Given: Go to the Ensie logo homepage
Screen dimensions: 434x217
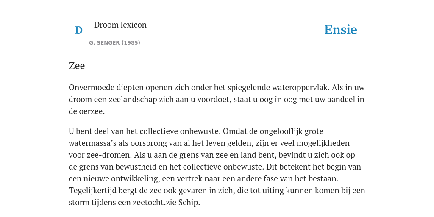Looking at the screenshot, I should (341, 30).
